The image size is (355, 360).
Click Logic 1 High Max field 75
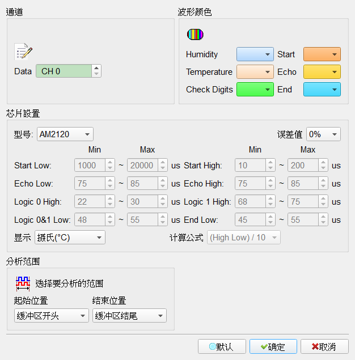pyautogui.click(x=303, y=201)
